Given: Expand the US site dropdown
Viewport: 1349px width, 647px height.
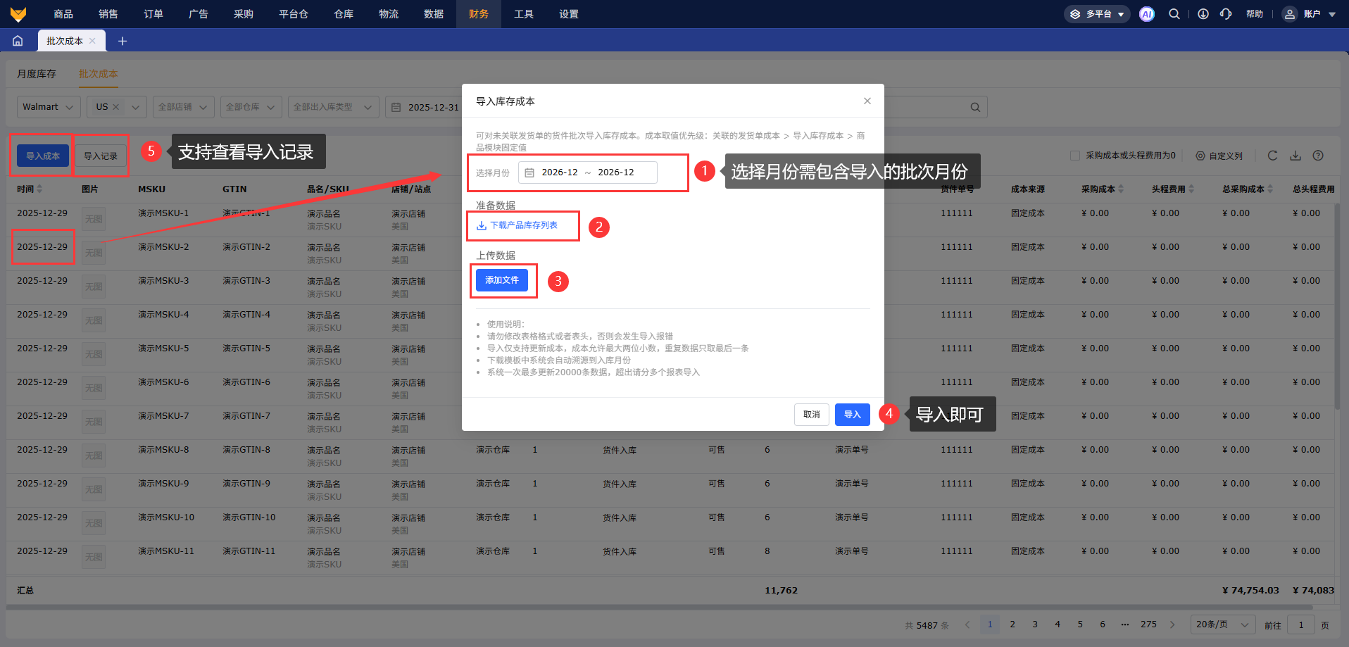Looking at the screenshot, I should 135,107.
